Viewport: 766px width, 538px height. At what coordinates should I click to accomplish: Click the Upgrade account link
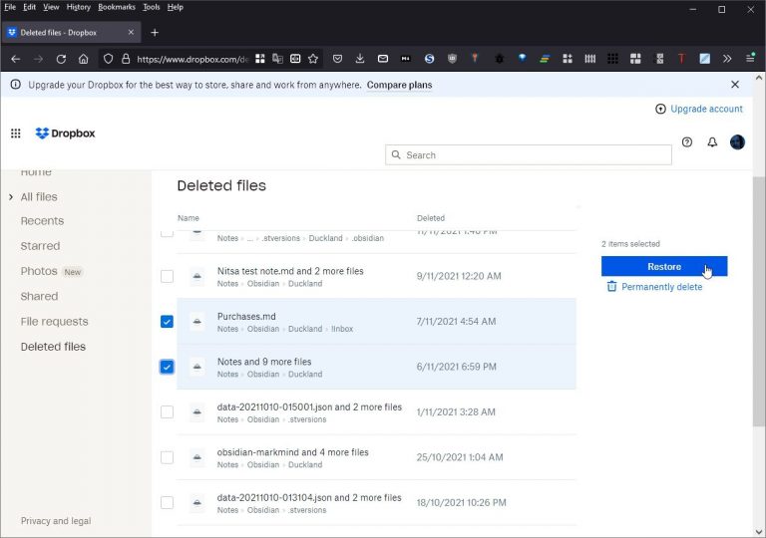pyautogui.click(x=698, y=109)
